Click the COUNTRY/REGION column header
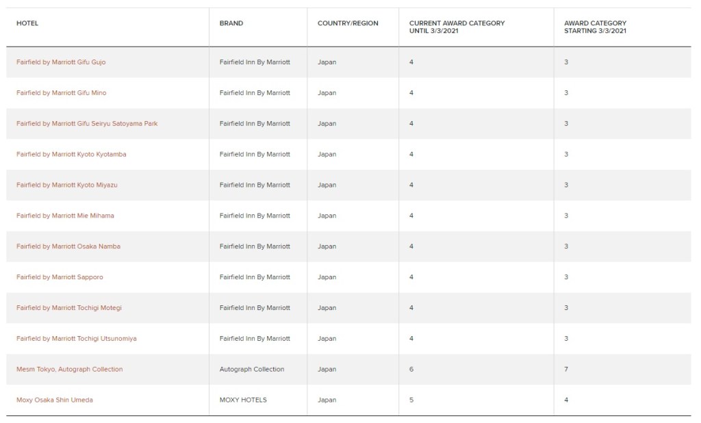The height and width of the screenshot is (423, 701). (348, 23)
